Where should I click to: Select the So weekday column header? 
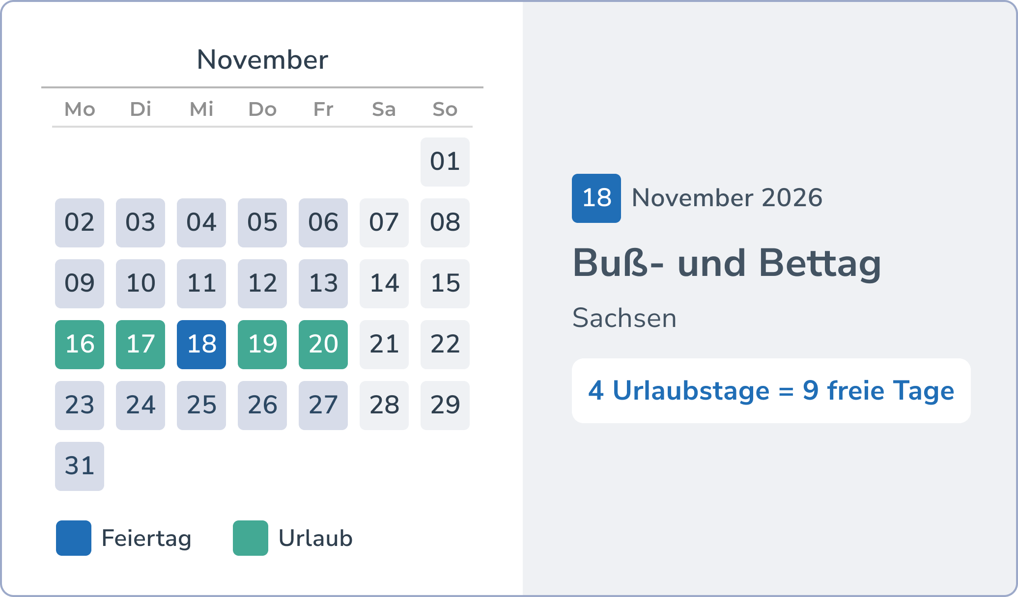pyautogui.click(x=444, y=109)
